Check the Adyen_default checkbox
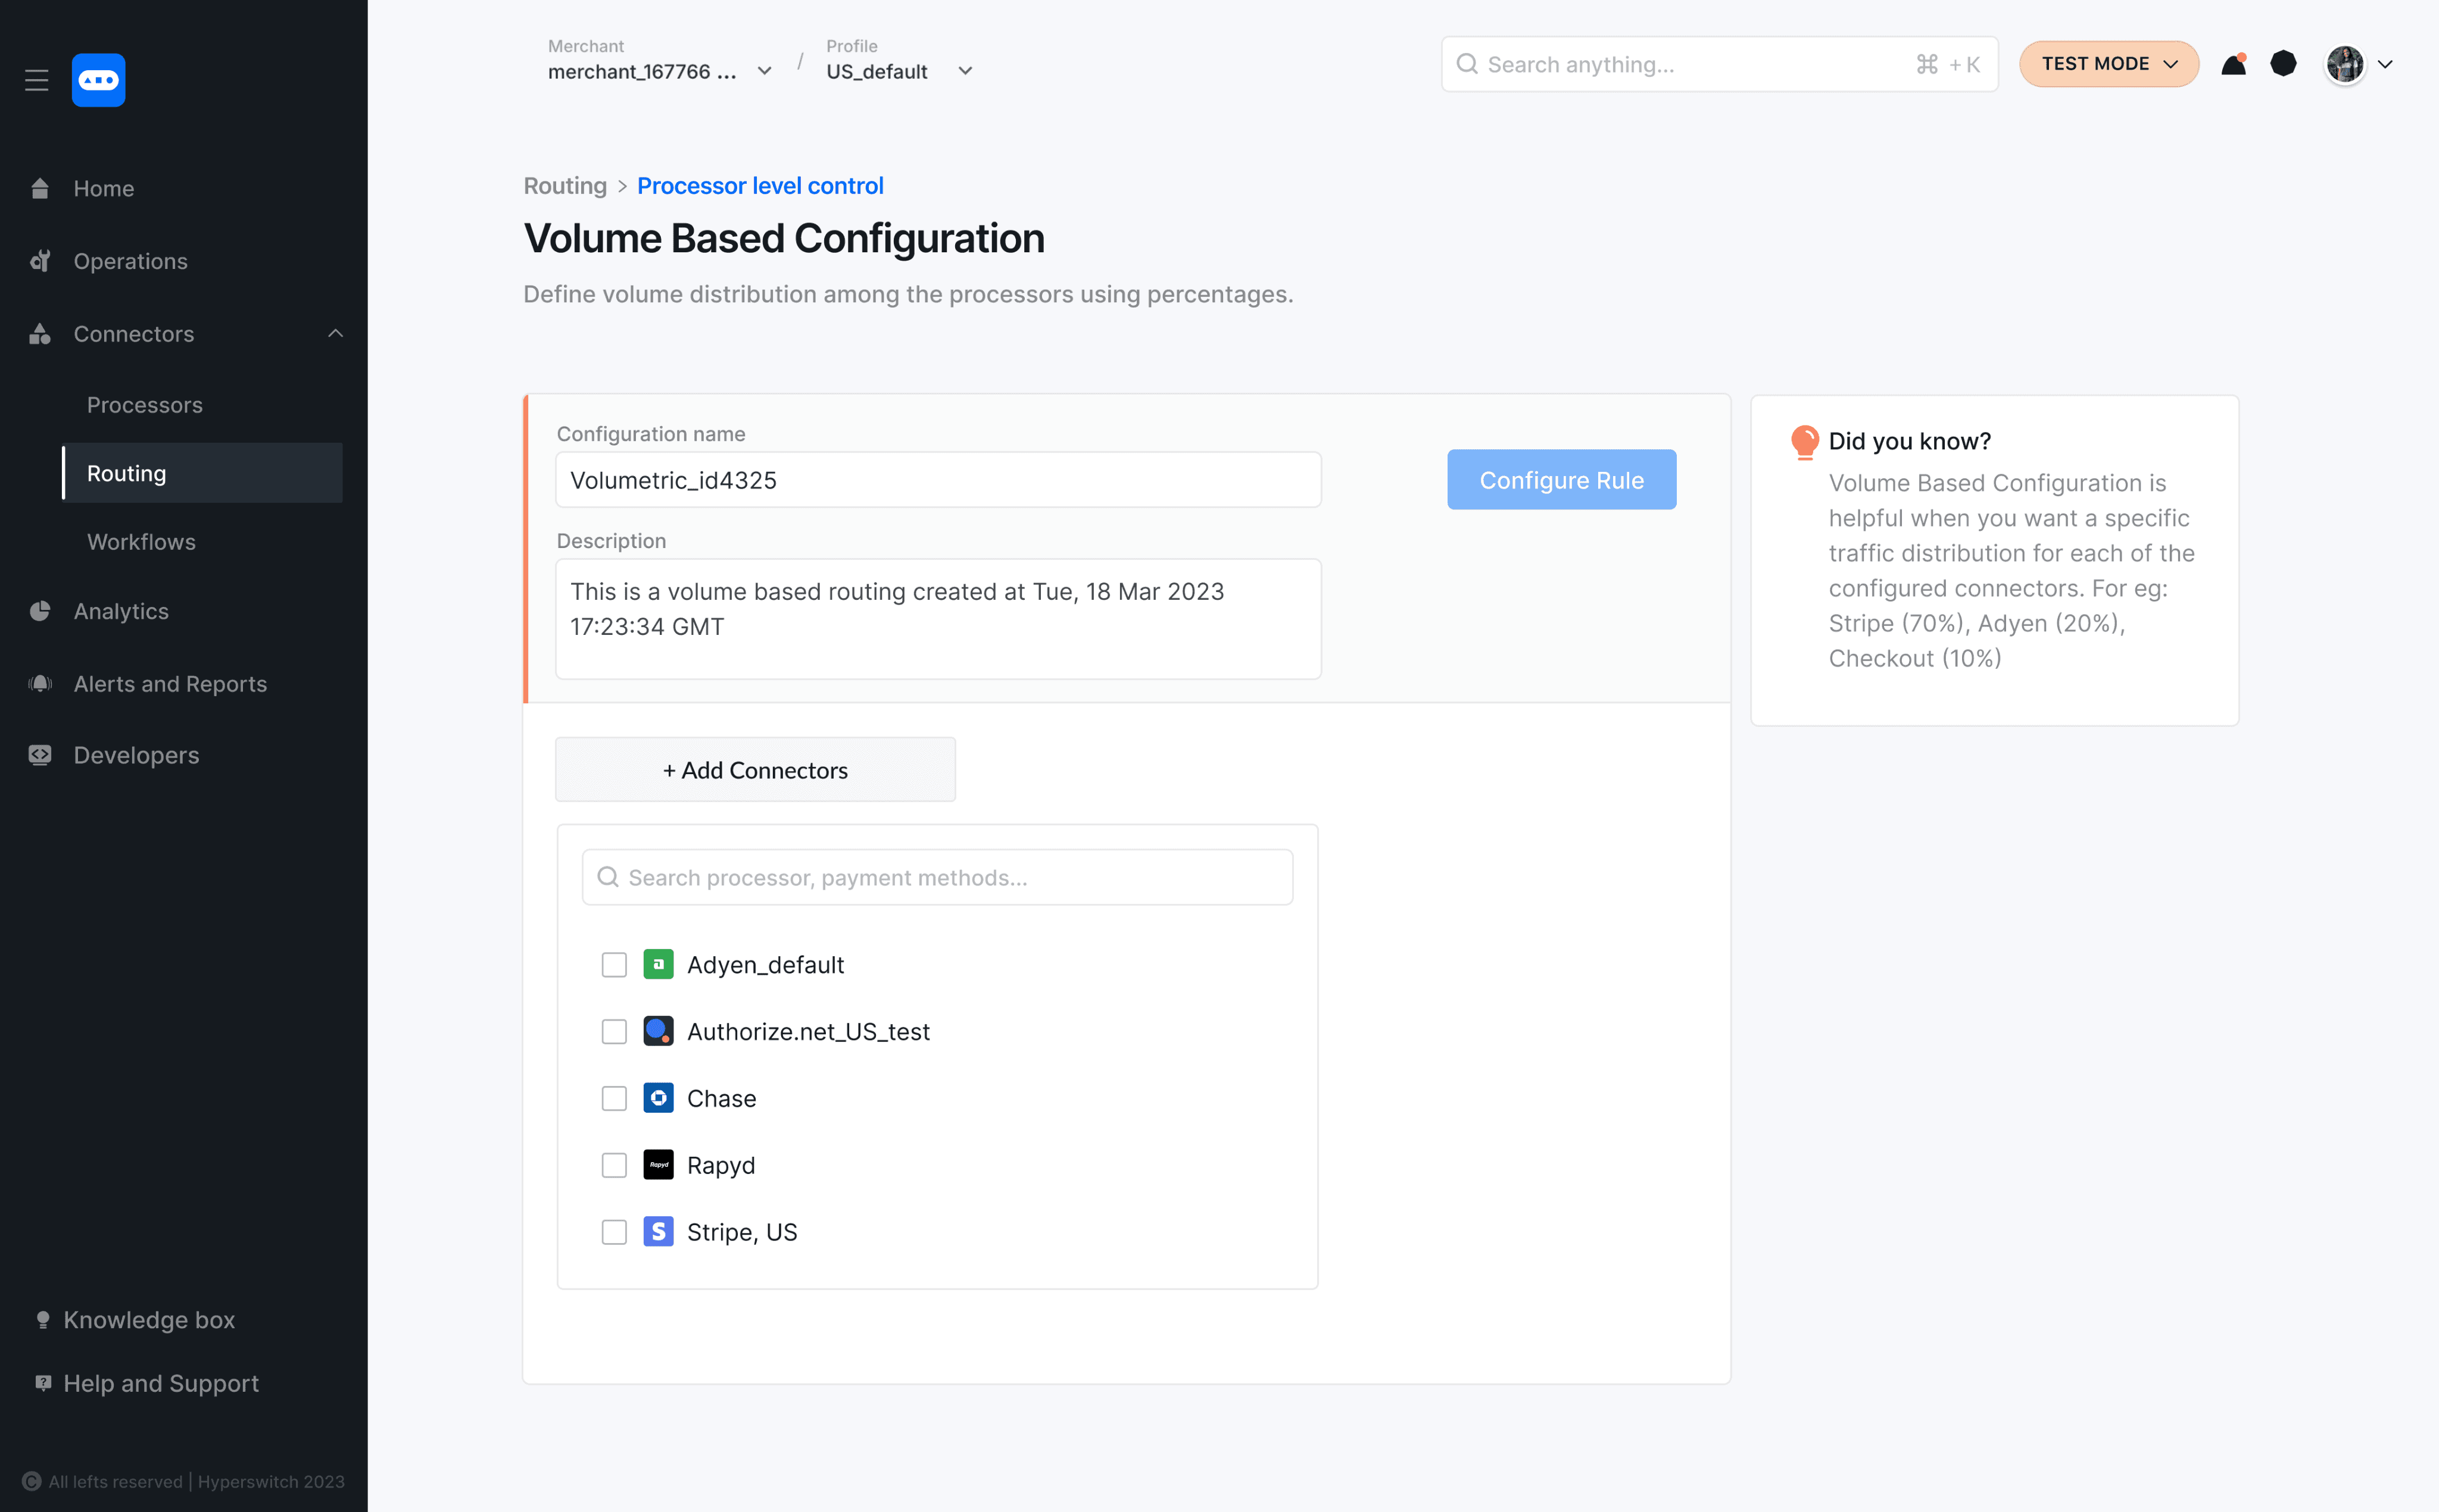 (x=615, y=965)
